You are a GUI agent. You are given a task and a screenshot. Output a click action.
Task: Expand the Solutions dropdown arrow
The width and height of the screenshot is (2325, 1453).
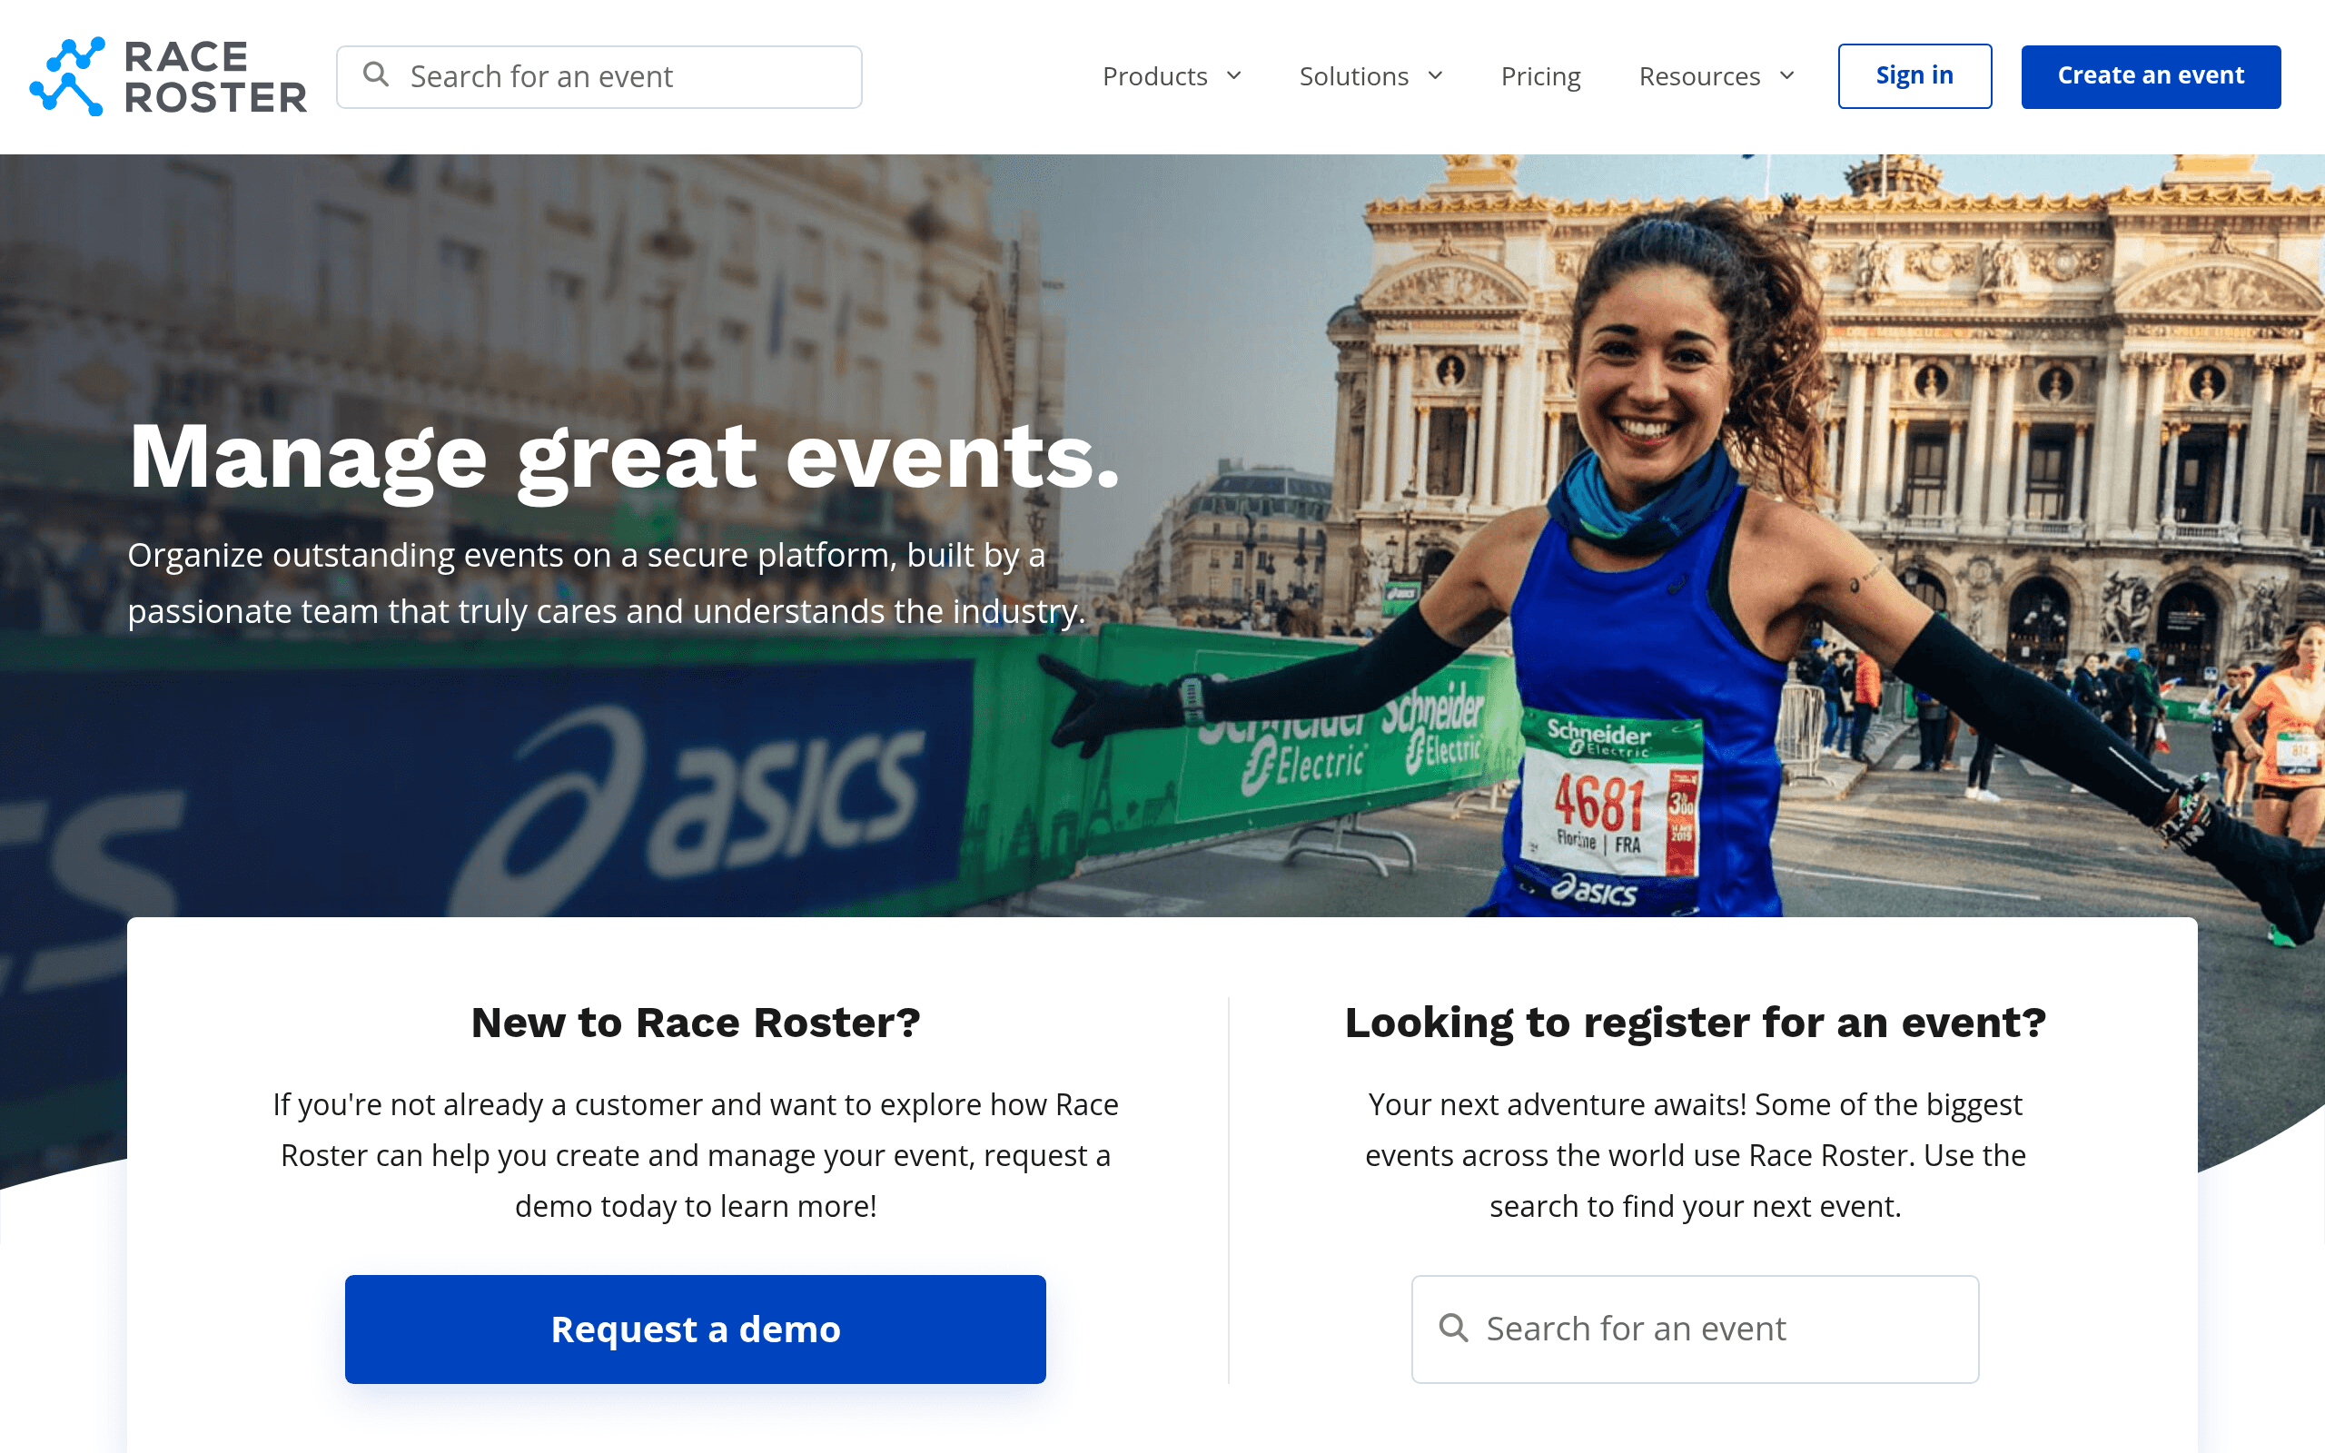coord(1435,76)
